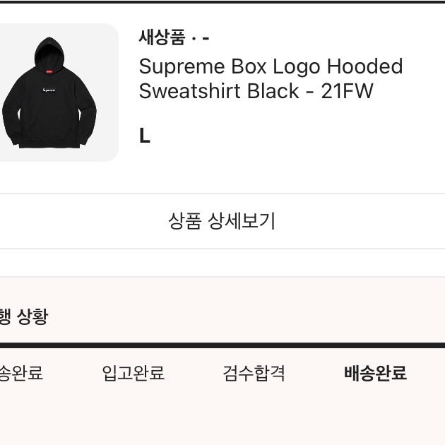Click the Sweatshirt Black text line
Image resolution: width=445 pixels, height=445 pixels.
point(219,91)
